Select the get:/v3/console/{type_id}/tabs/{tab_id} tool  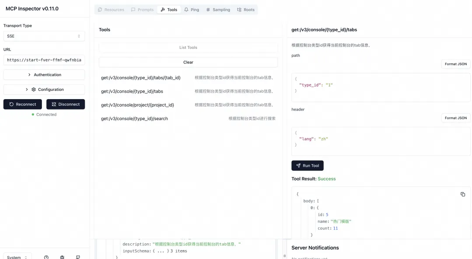click(x=188, y=78)
